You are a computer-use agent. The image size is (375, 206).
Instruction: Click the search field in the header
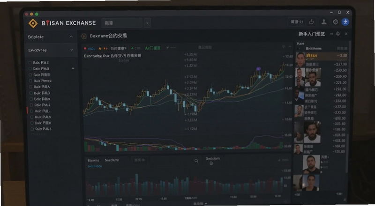tap(122, 23)
